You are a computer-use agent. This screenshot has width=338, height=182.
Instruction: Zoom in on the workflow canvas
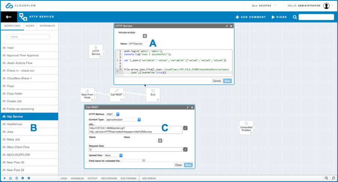pos(326,178)
